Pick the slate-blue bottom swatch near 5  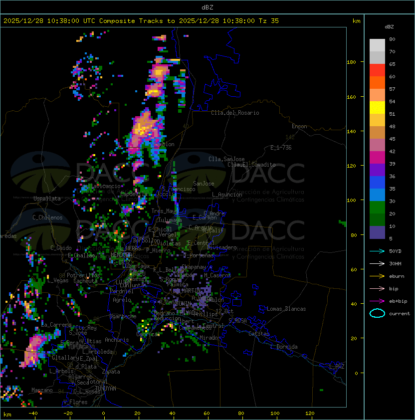pyautogui.click(x=377, y=232)
